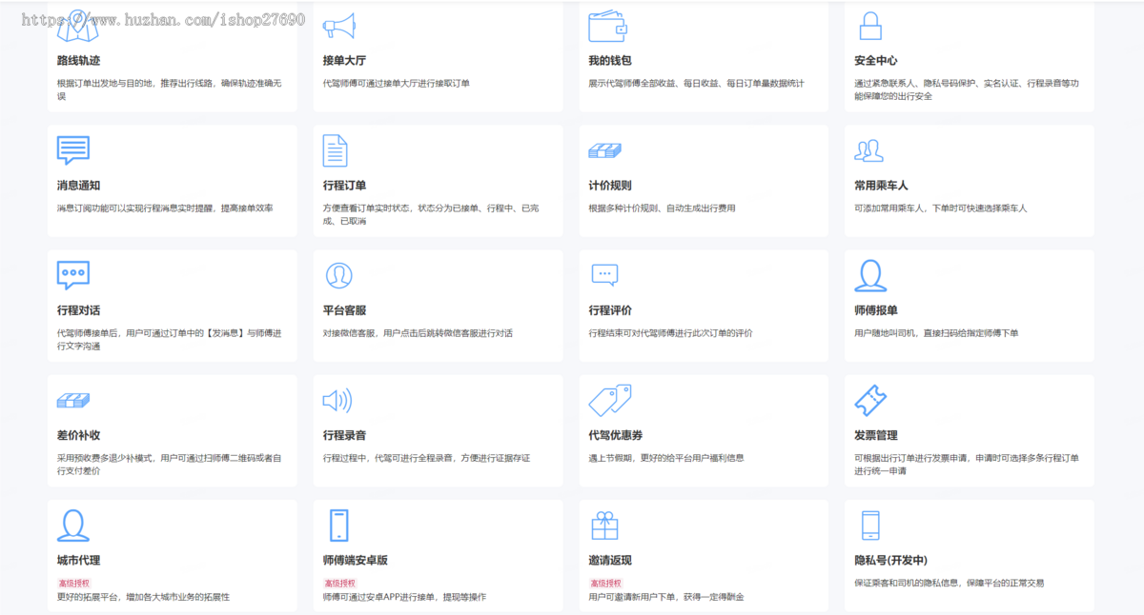
Task: Click the padlock icon above 安全中心
Action: tap(870, 26)
